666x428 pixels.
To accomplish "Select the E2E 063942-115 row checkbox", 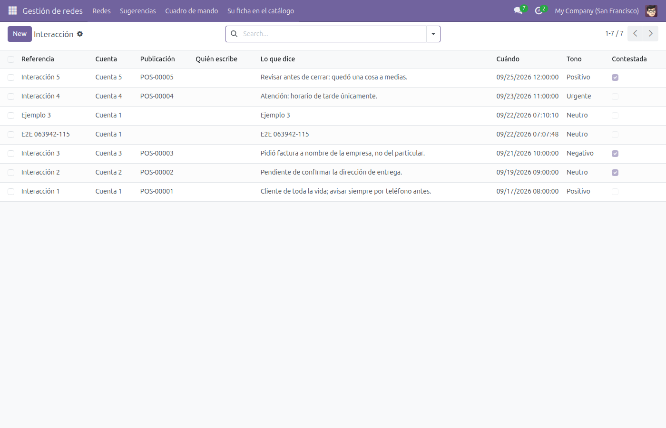I will 11,135.
